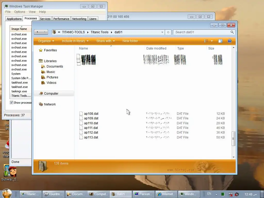The image size is (264, 198).
Task: Click the file icon of ap112.dat
Action: click(81, 133)
